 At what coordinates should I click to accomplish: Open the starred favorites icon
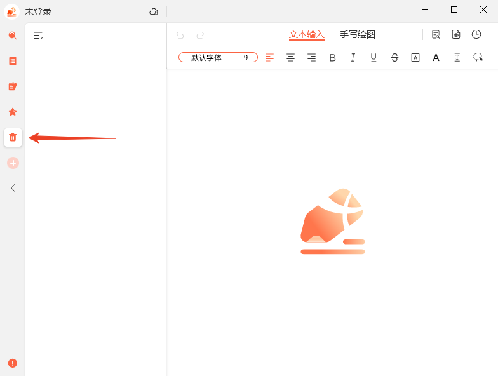point(13,112)
